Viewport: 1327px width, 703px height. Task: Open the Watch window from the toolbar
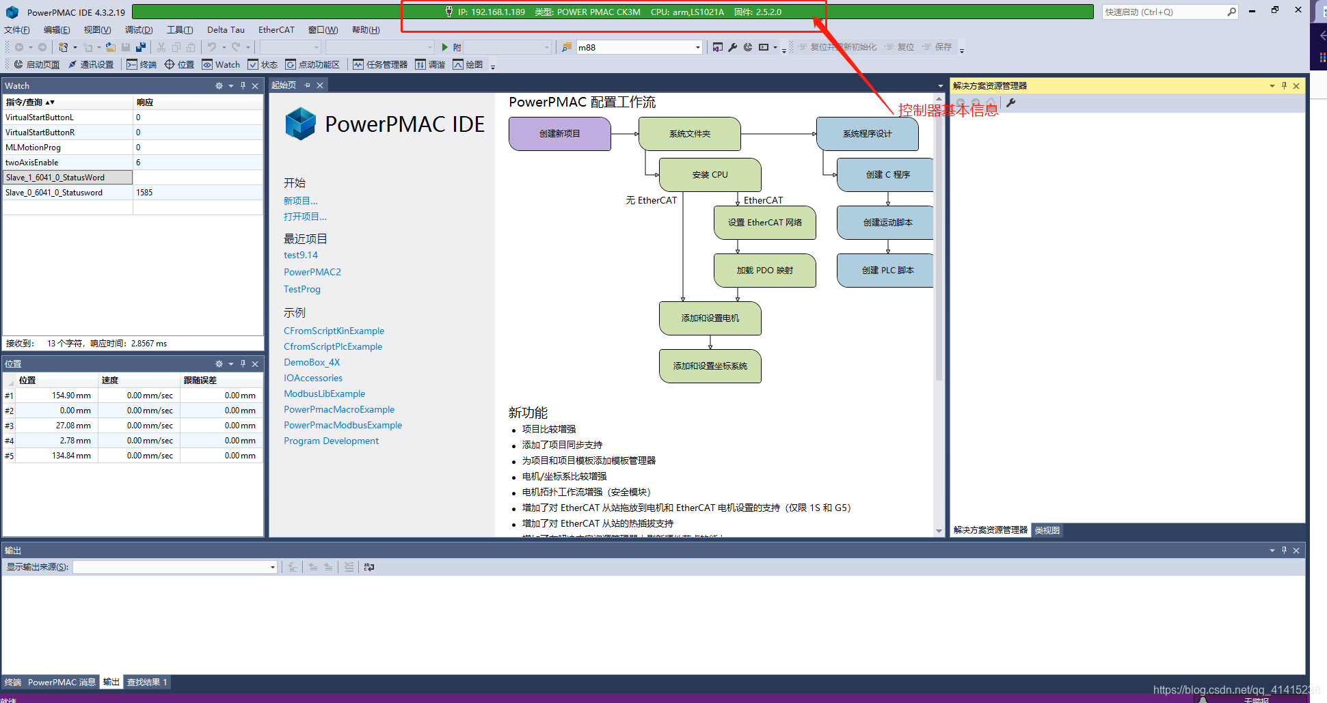(221, 64)
